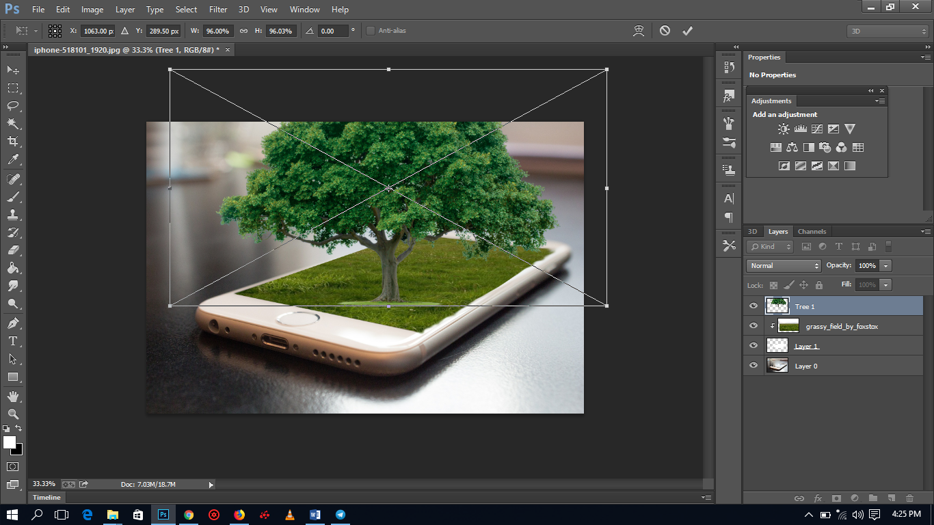Click the foreground color swatch
The height and width of the screenshot is (525, 934).
(x=10, y=442)
